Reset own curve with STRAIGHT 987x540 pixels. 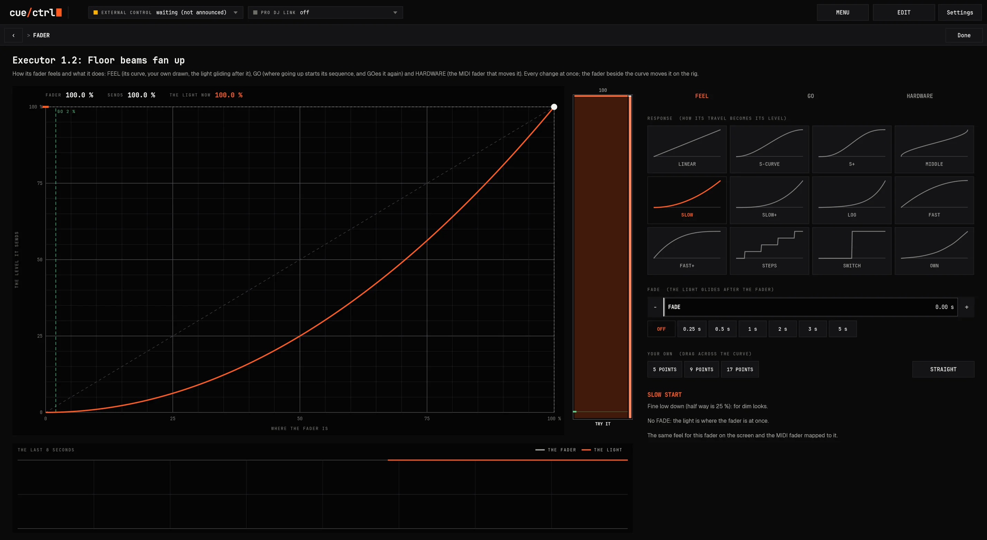[943, 370]
